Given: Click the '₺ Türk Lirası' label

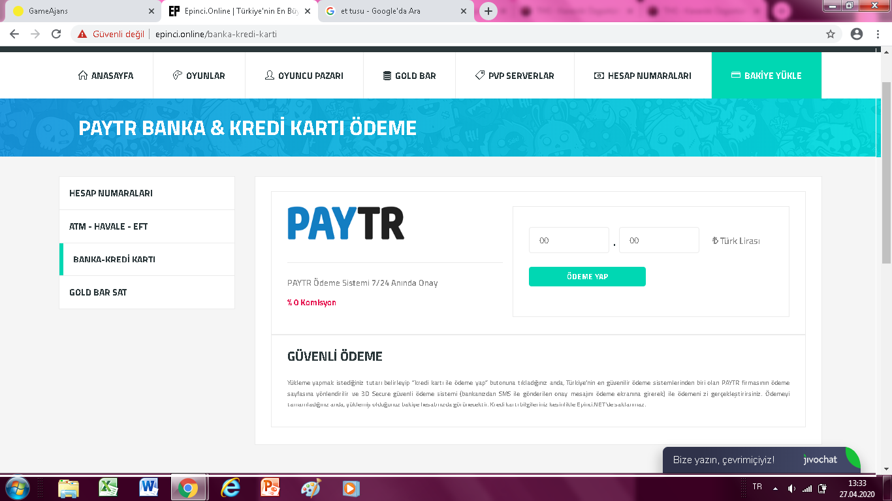Looking at the screenshot, I should pos(736,241).
